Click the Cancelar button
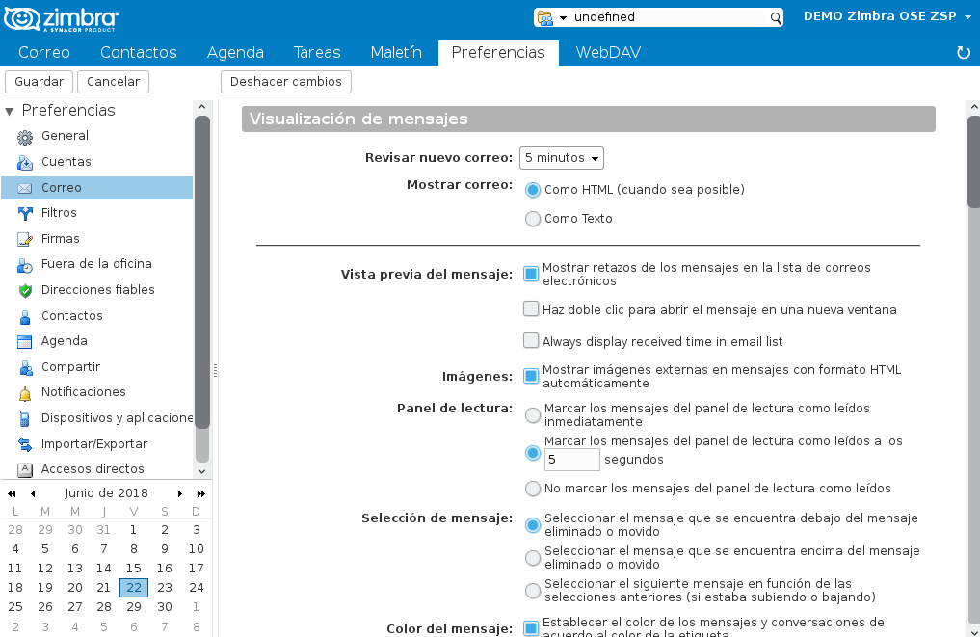This screenshot has height=637, width=980. pyautogui.click(x=113, y=82)
